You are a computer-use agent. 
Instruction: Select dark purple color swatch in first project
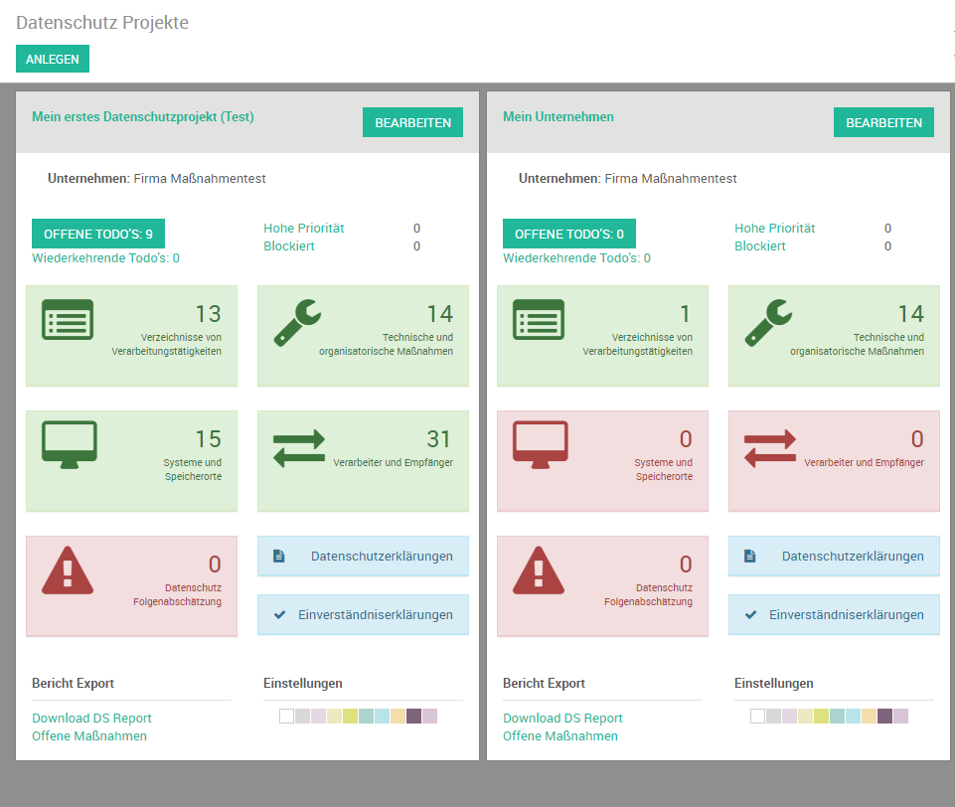414,717
